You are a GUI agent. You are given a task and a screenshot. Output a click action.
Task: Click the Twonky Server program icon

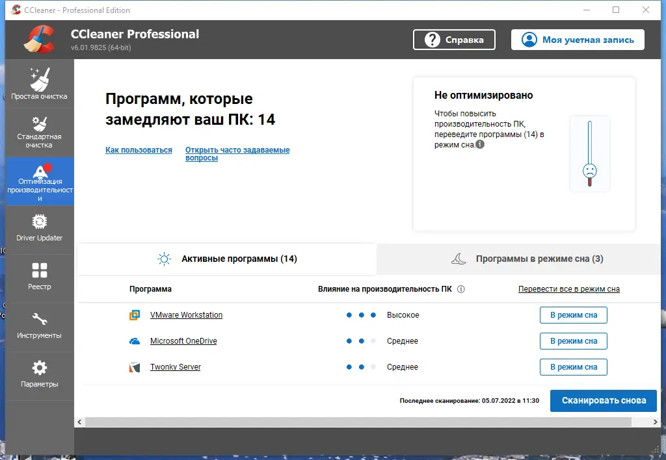coord(135,367)
